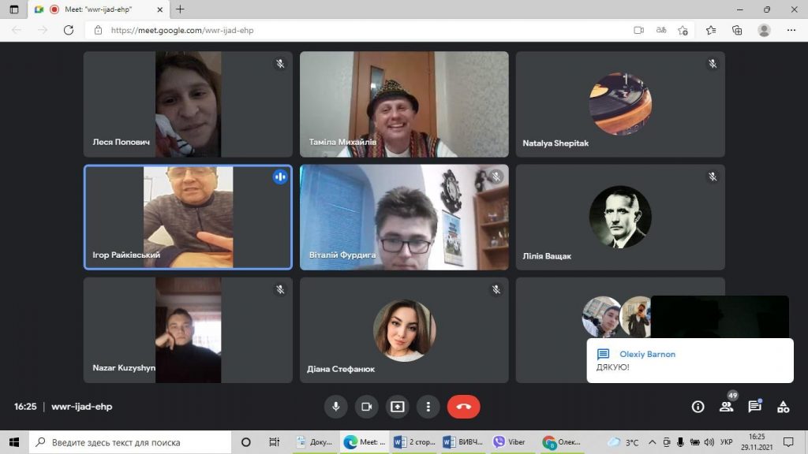This screenshot has width=808, height=454.
Task: Show the participants list
Action: point(726,407)
